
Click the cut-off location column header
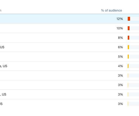pos(1,10)
